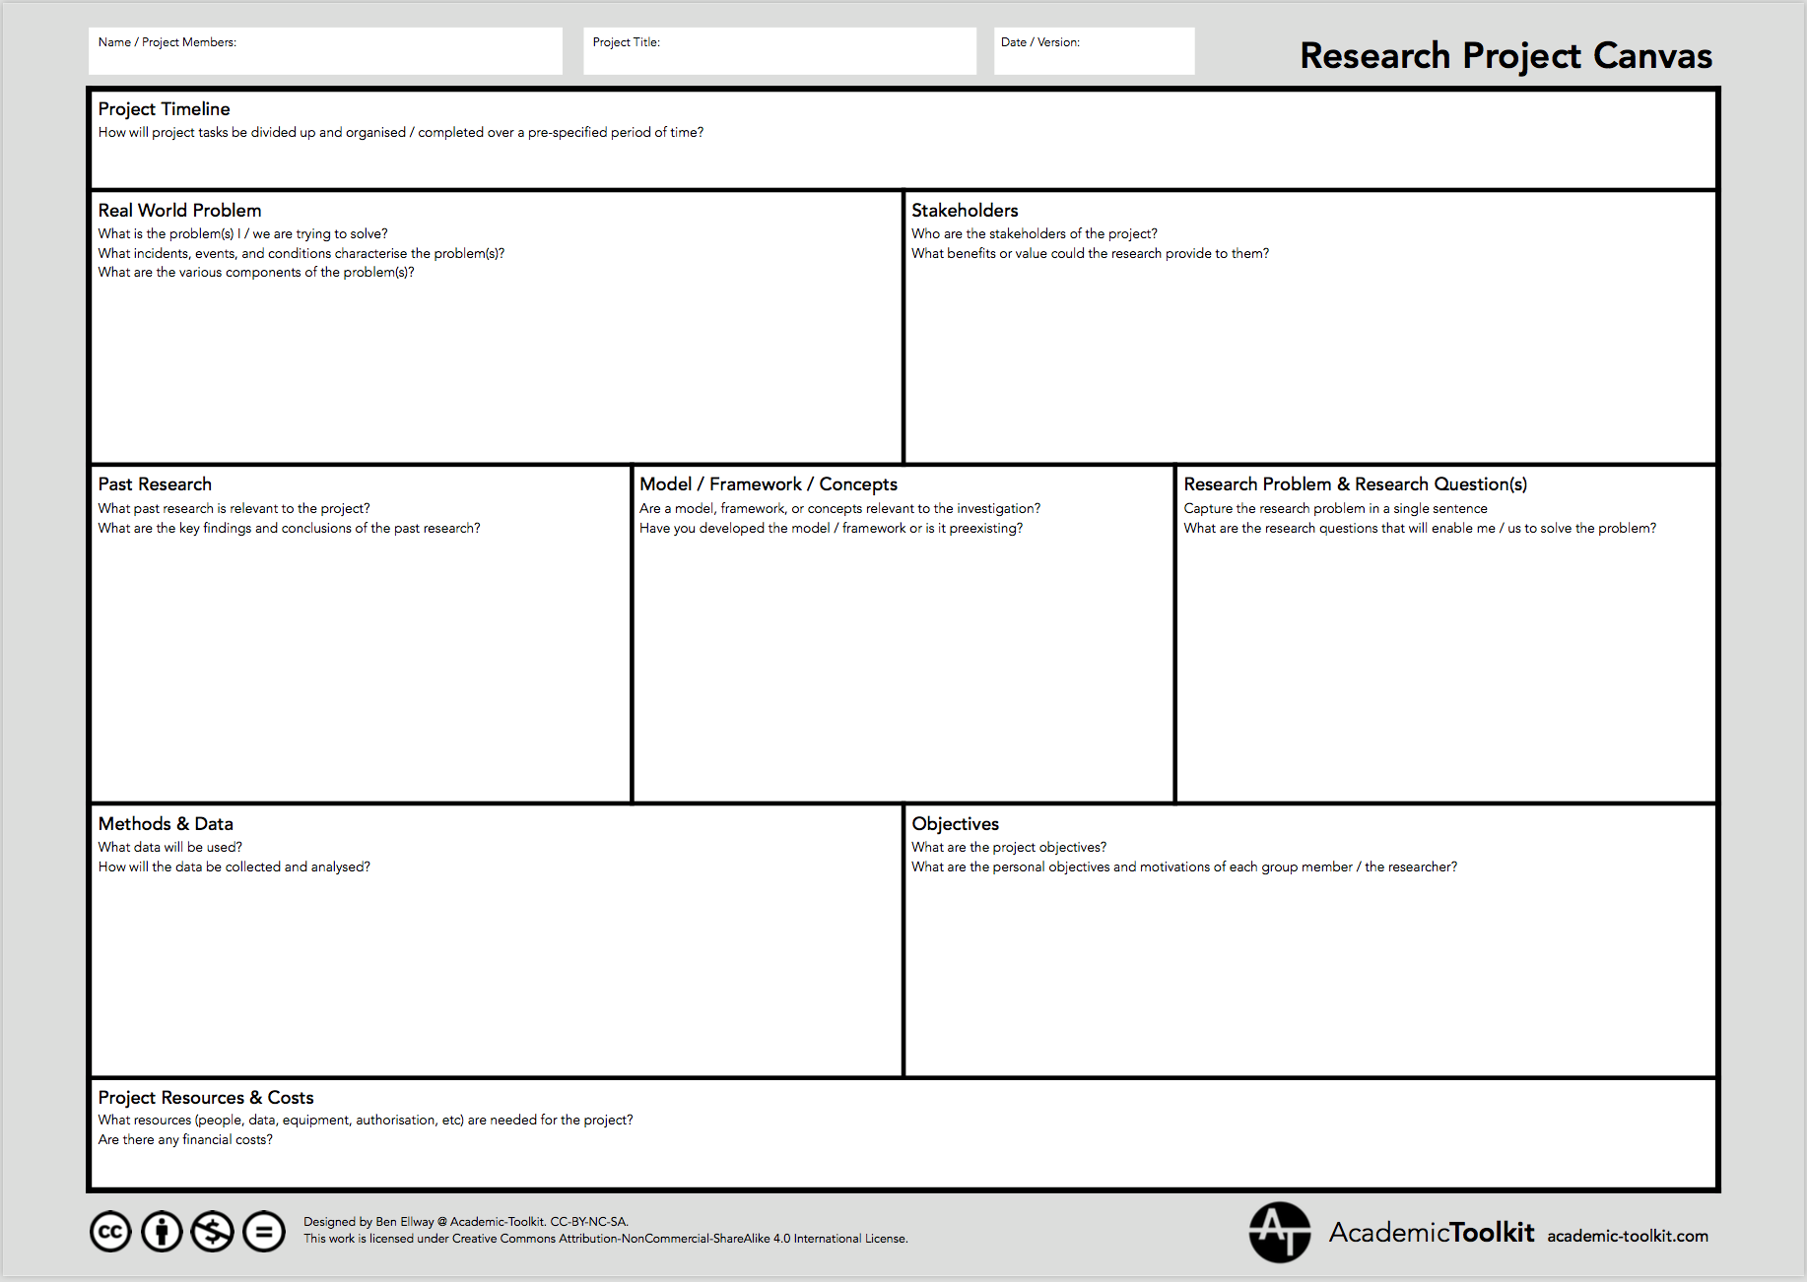Click the Research Project Canvas title
The image size is (1807, 1282).
click(1506, 56)
